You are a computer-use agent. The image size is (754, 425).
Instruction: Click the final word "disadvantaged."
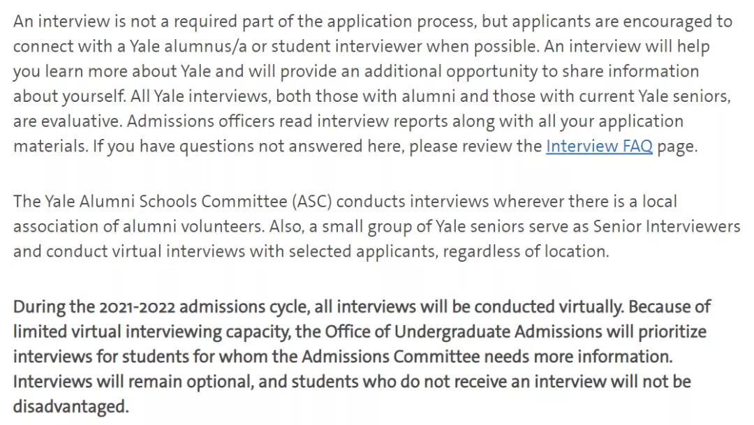(x=71, y=406)
